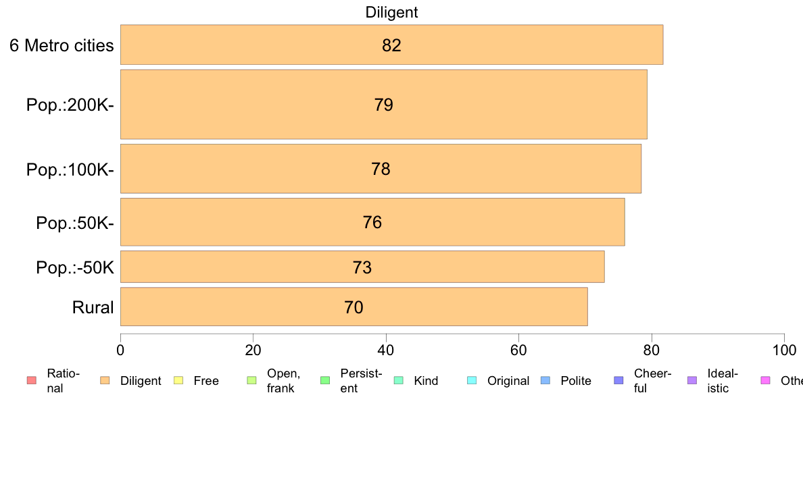Click the Open, frank legend swatch
Screen dimensions: 803x497
pos(251,380)
